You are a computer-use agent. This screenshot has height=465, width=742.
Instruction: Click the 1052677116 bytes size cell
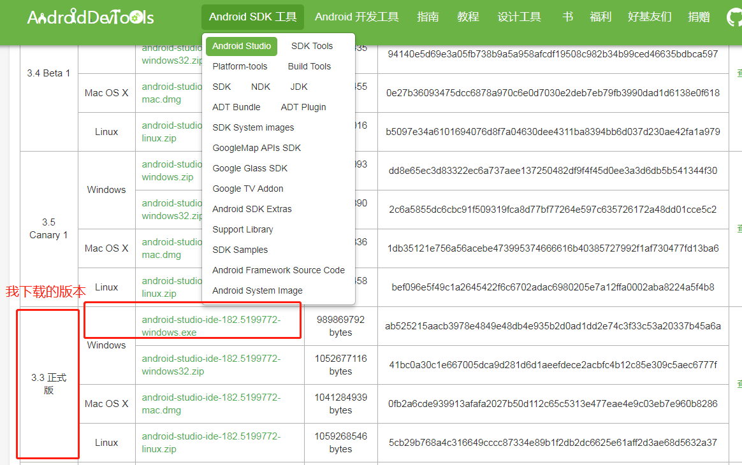(x=340, y=365)
